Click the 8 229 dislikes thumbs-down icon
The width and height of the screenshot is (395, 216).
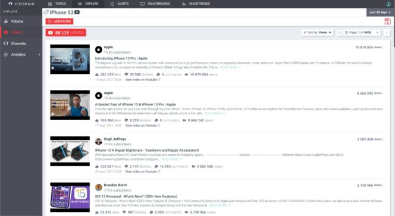(x=127, y=120)
